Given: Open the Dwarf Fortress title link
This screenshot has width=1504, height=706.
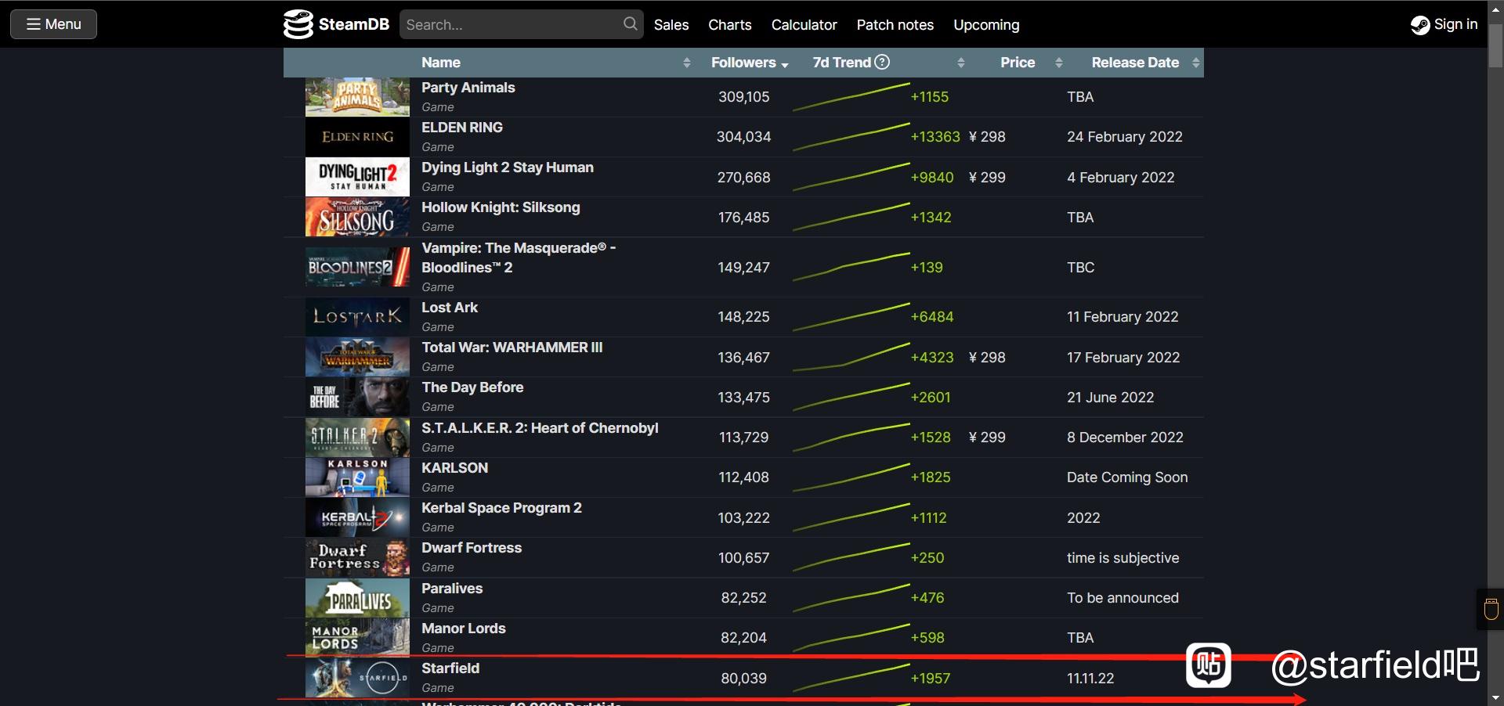Looking at the screenshot, I should coord(472,548).
